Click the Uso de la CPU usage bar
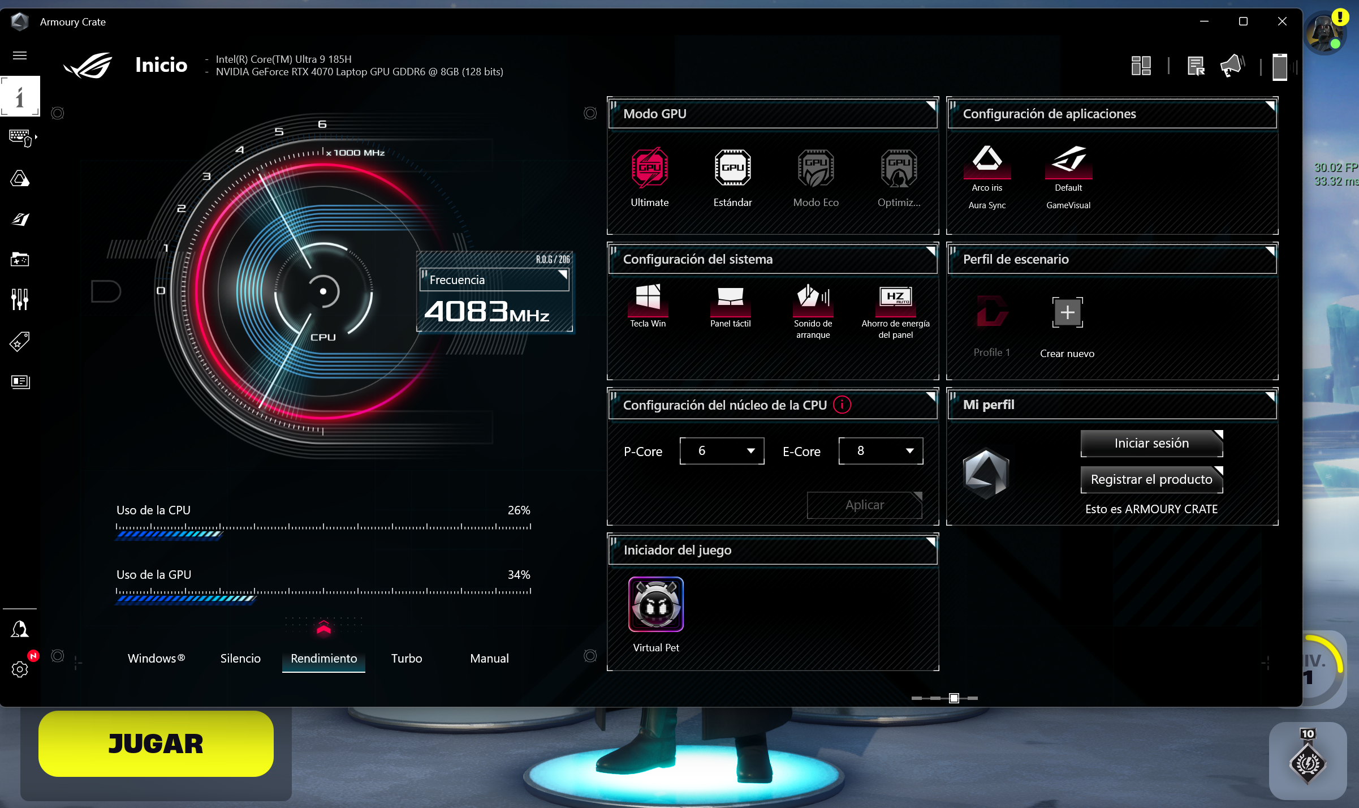The image size is (1359, 808). coord(323,531)
